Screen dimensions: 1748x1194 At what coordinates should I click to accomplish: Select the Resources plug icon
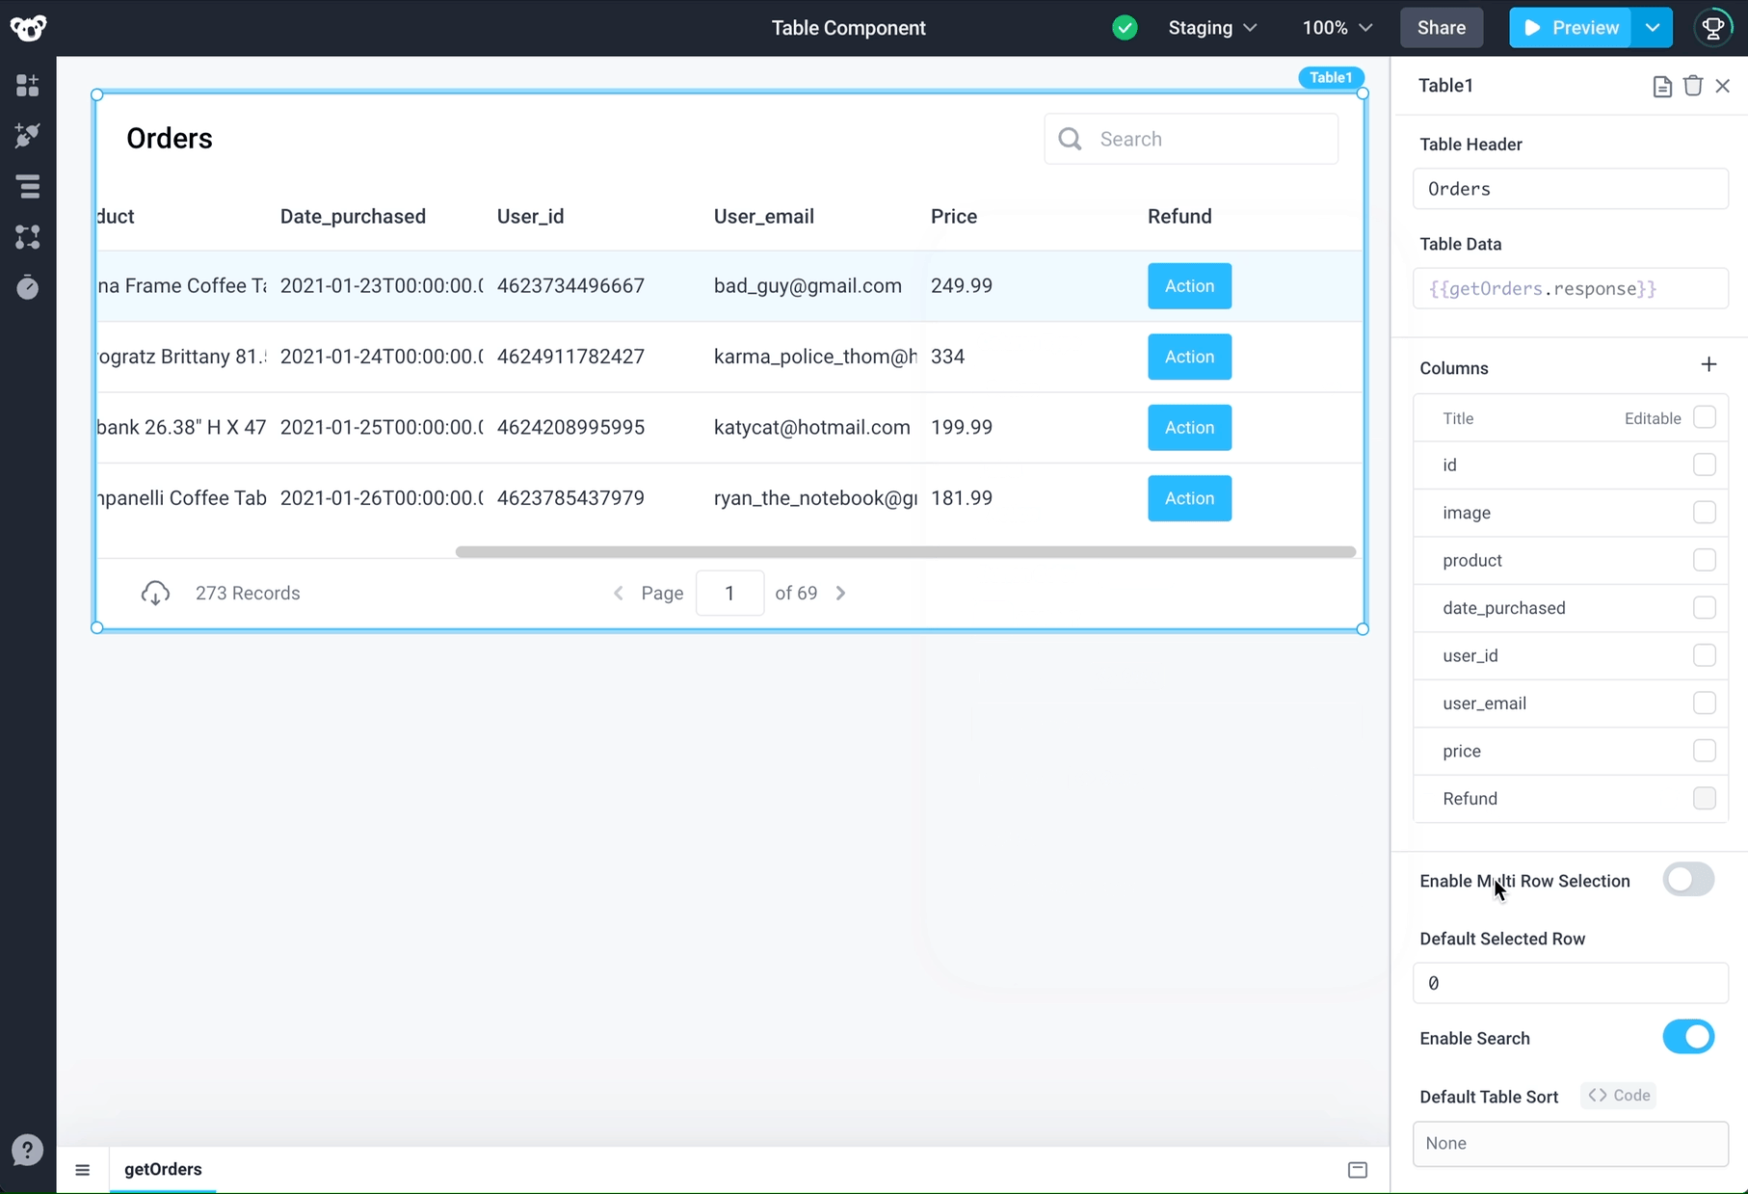coord(27,135)
